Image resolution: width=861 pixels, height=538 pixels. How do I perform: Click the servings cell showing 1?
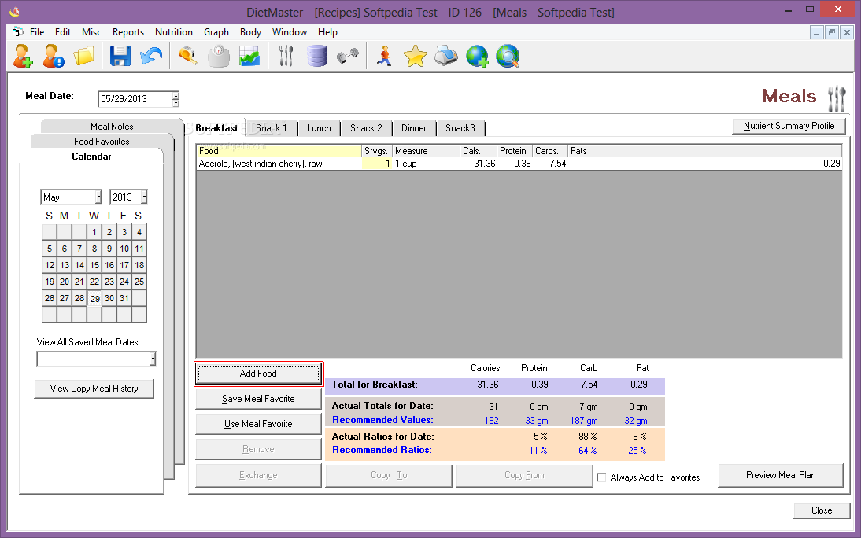377,164
